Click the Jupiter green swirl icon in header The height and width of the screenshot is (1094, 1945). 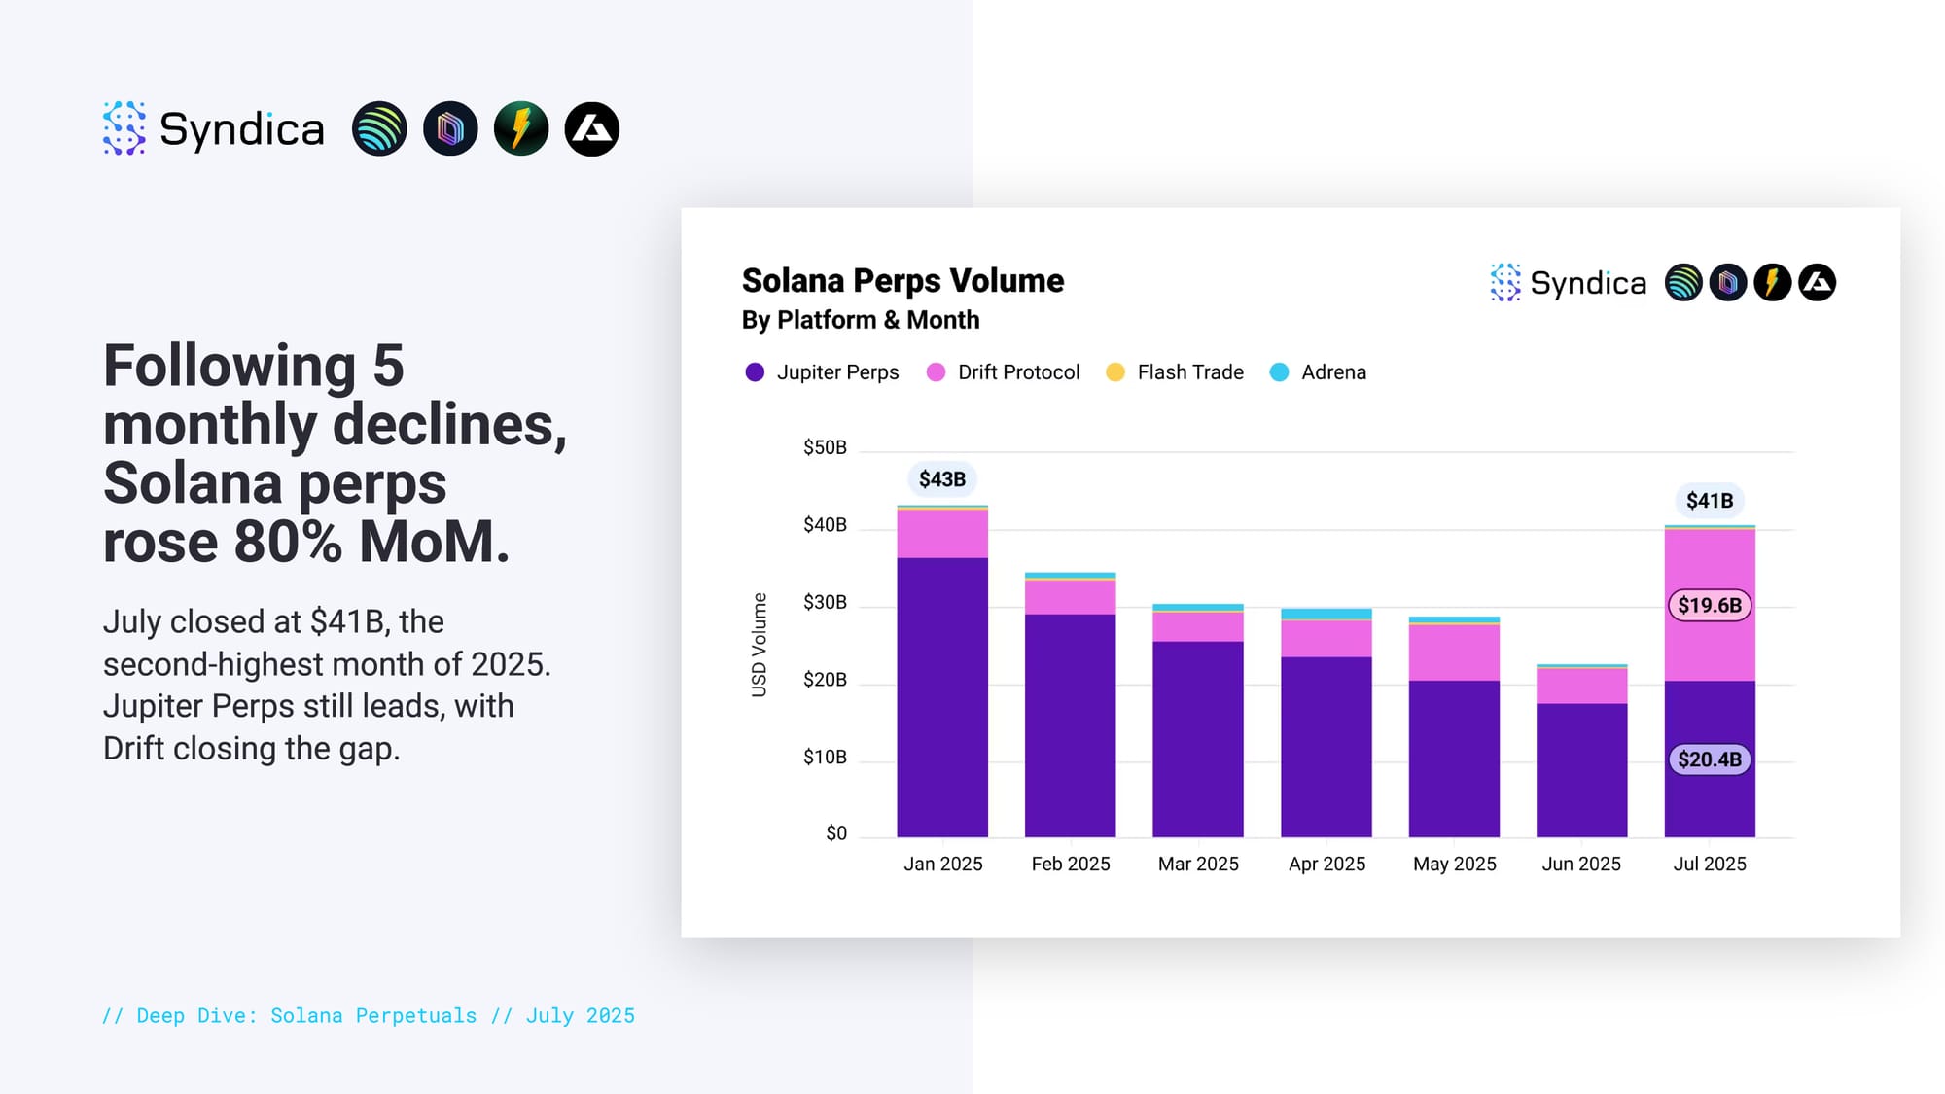[379, 128]
